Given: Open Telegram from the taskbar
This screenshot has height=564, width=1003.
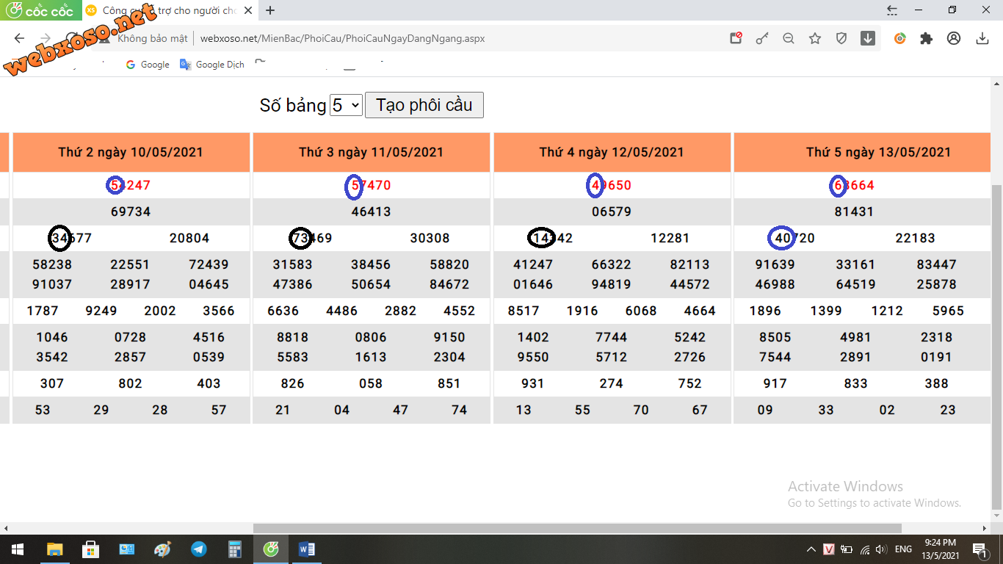Looking at the screenshot, I should [x=199, y=549].
